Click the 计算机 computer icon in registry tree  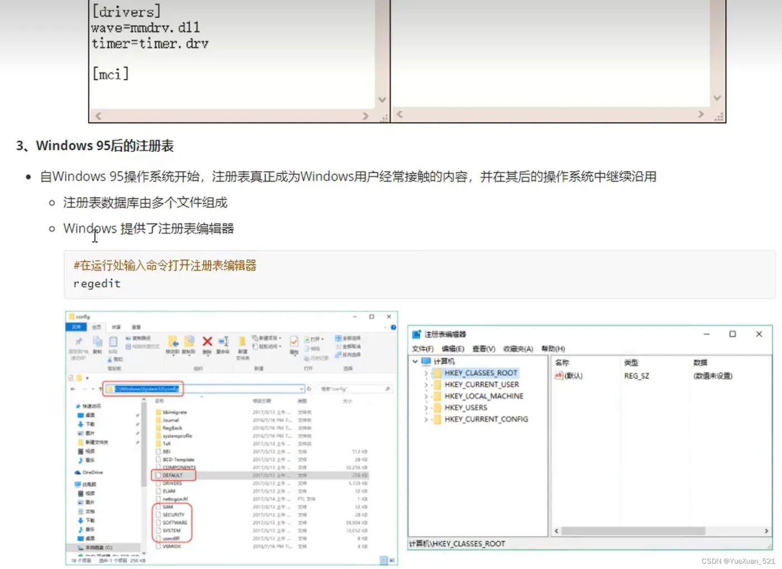point(426,361)
